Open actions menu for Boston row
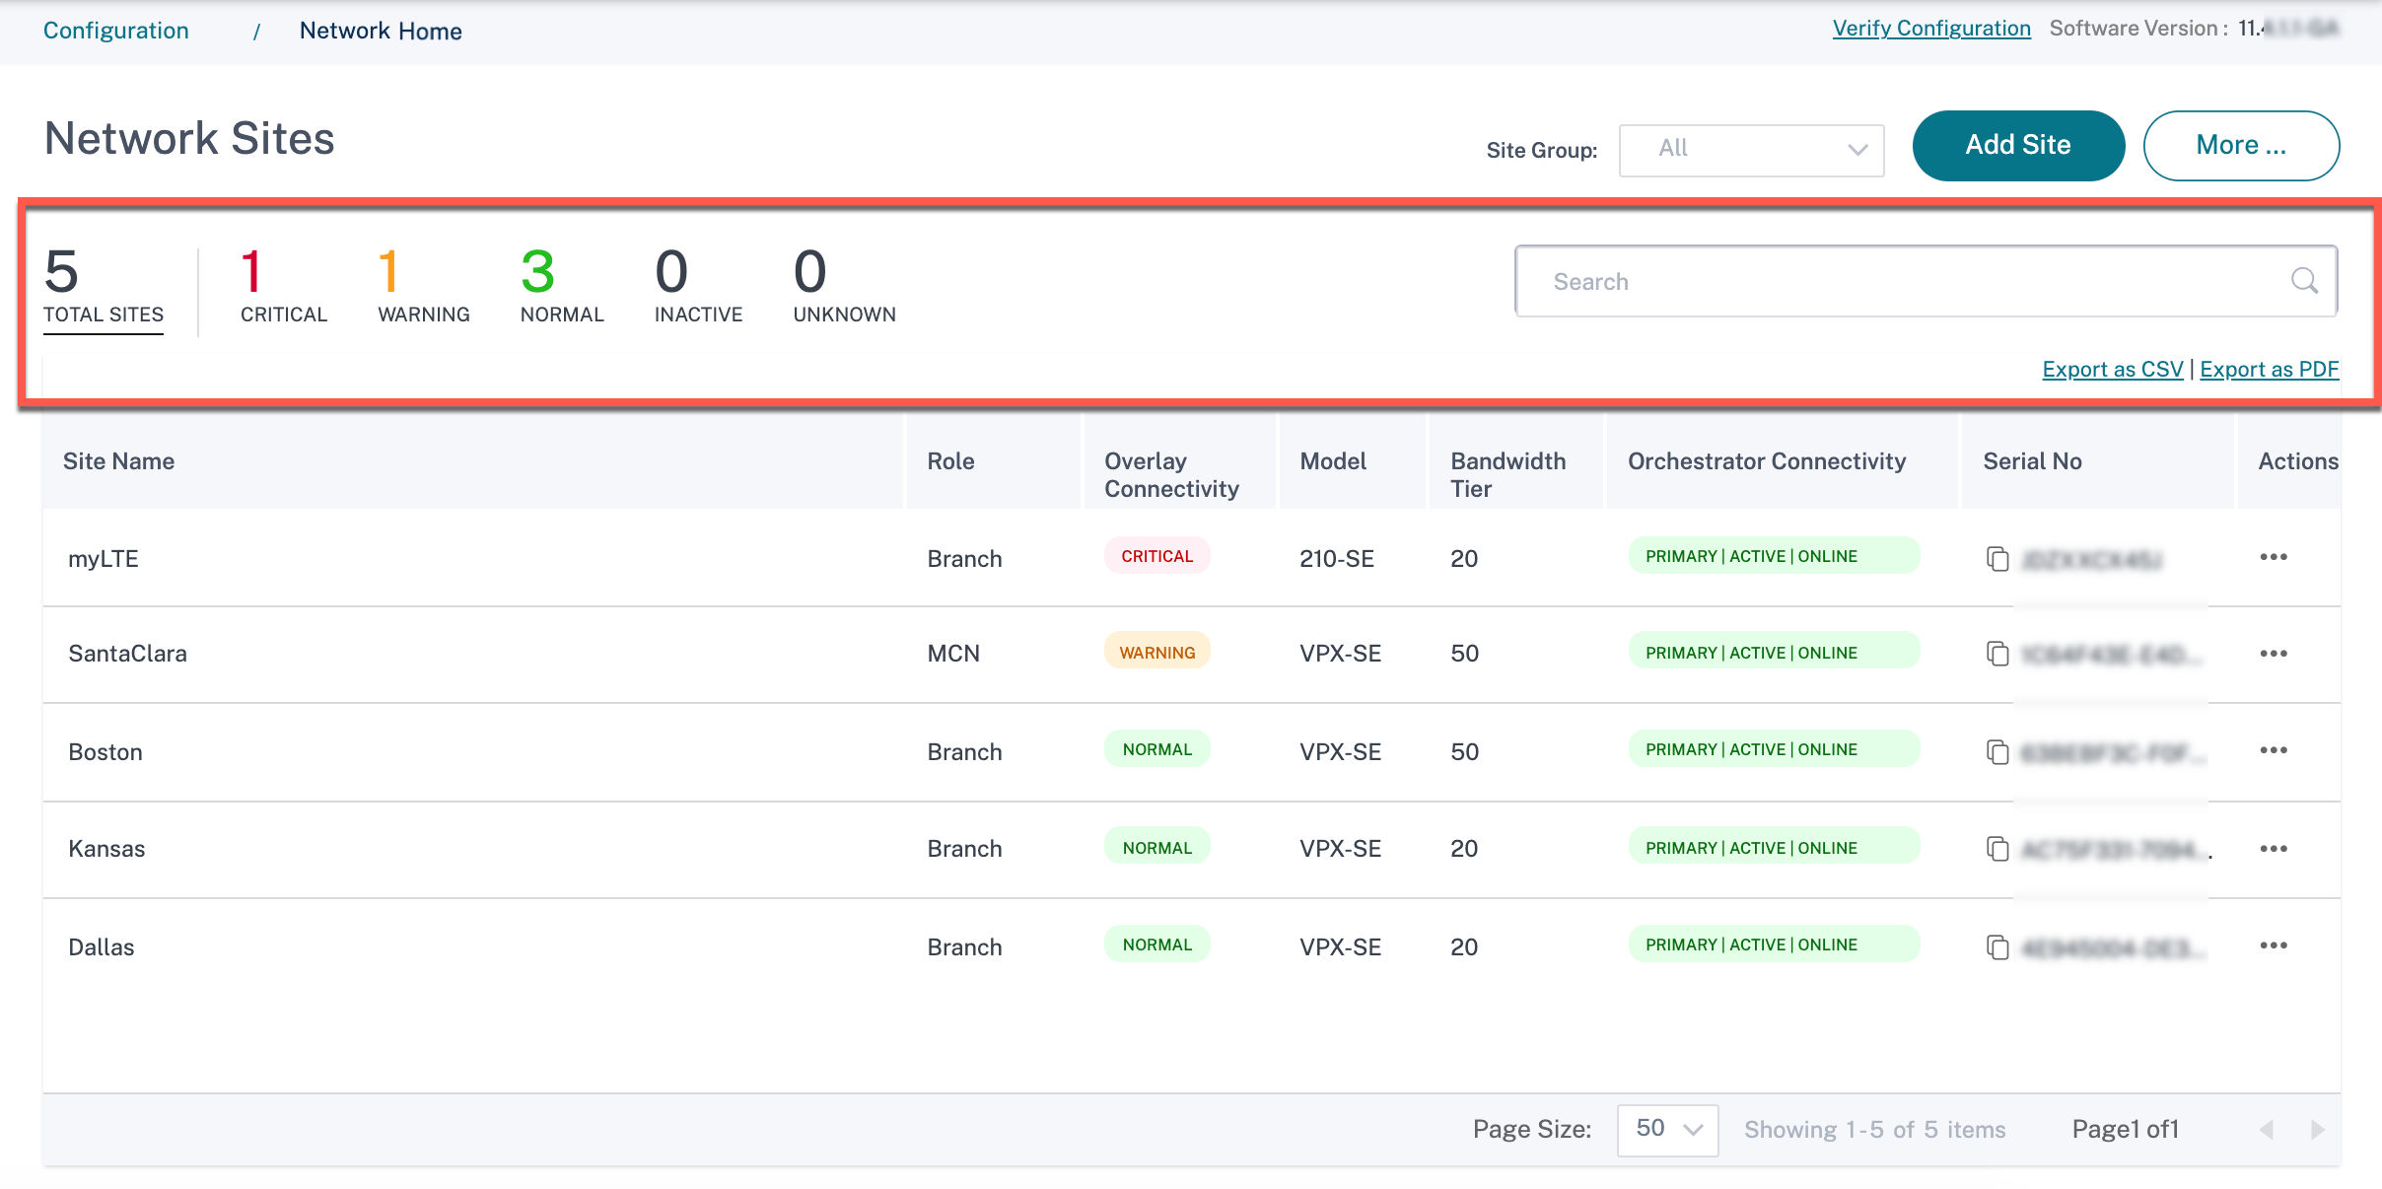The height and width of the screenshot is (1189, 2382). click(x=2274, y=750)
